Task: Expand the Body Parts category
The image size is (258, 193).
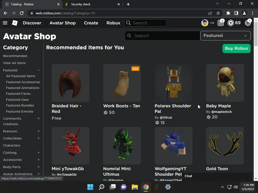Action: pos(39,167)
